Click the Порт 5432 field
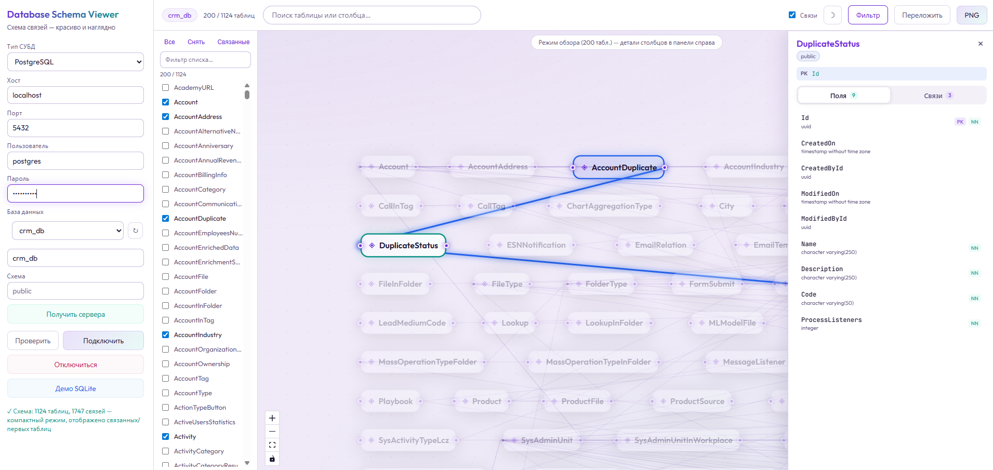Viewport: 993px width, 470px height. tap(75, 128)
